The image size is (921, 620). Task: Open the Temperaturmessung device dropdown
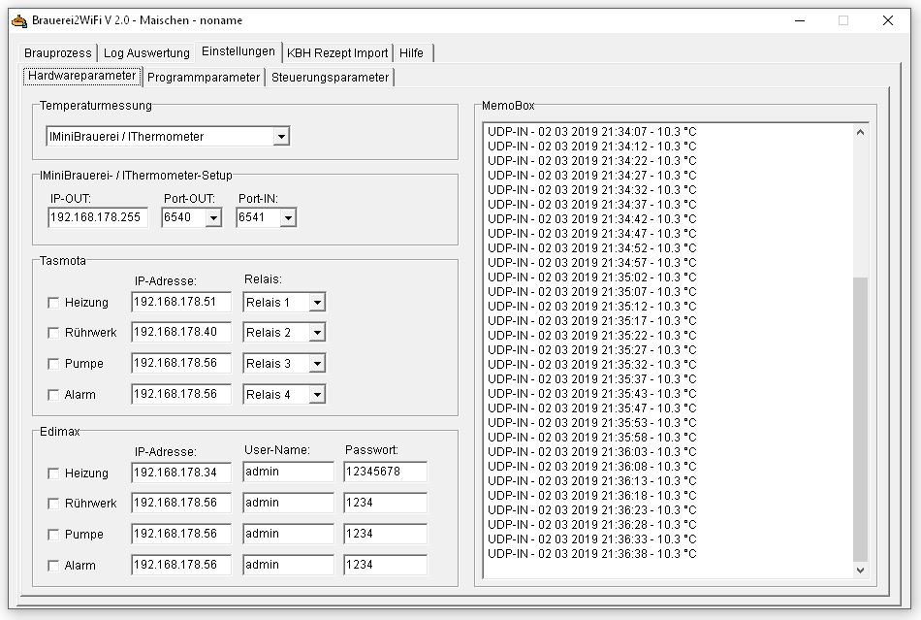280,137
